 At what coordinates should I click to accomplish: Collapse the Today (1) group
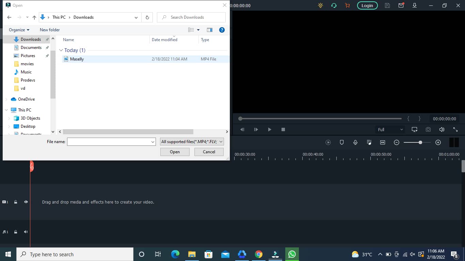click(x=61, y=50)
